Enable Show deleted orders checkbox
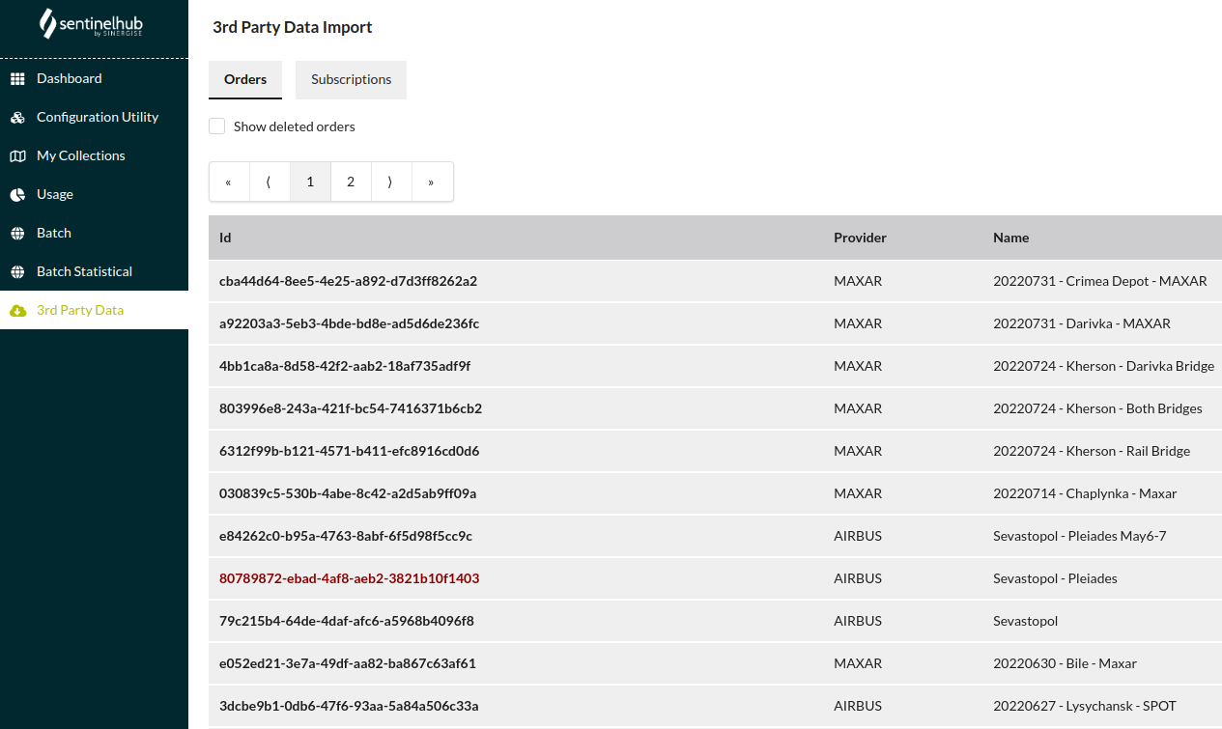This screenshot has height=729, width=1222. (x=217, y=126)
